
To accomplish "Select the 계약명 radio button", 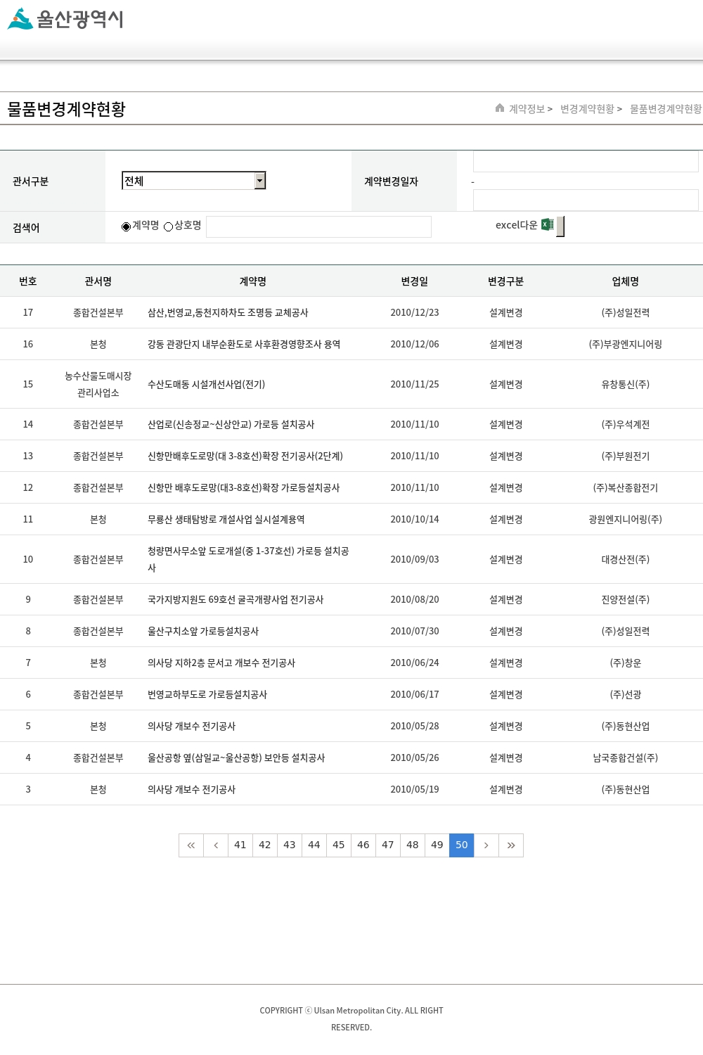I will point(127,226).
